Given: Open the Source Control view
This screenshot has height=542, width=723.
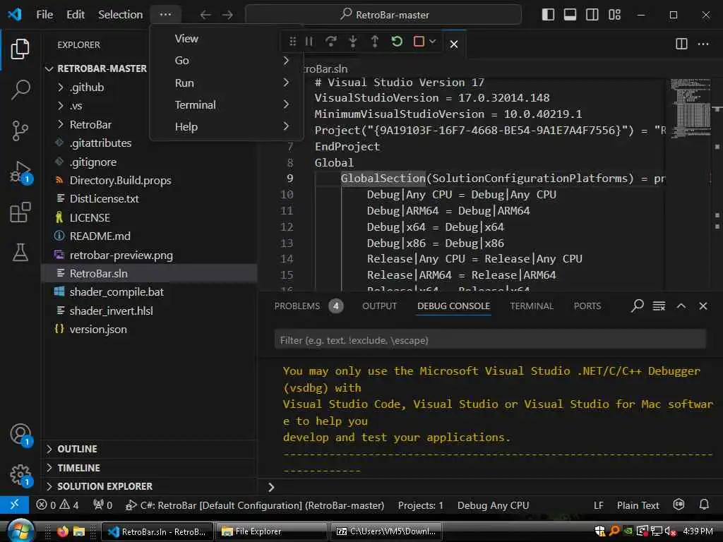Looking at the screenshot, I should click(x=20, y=131).
